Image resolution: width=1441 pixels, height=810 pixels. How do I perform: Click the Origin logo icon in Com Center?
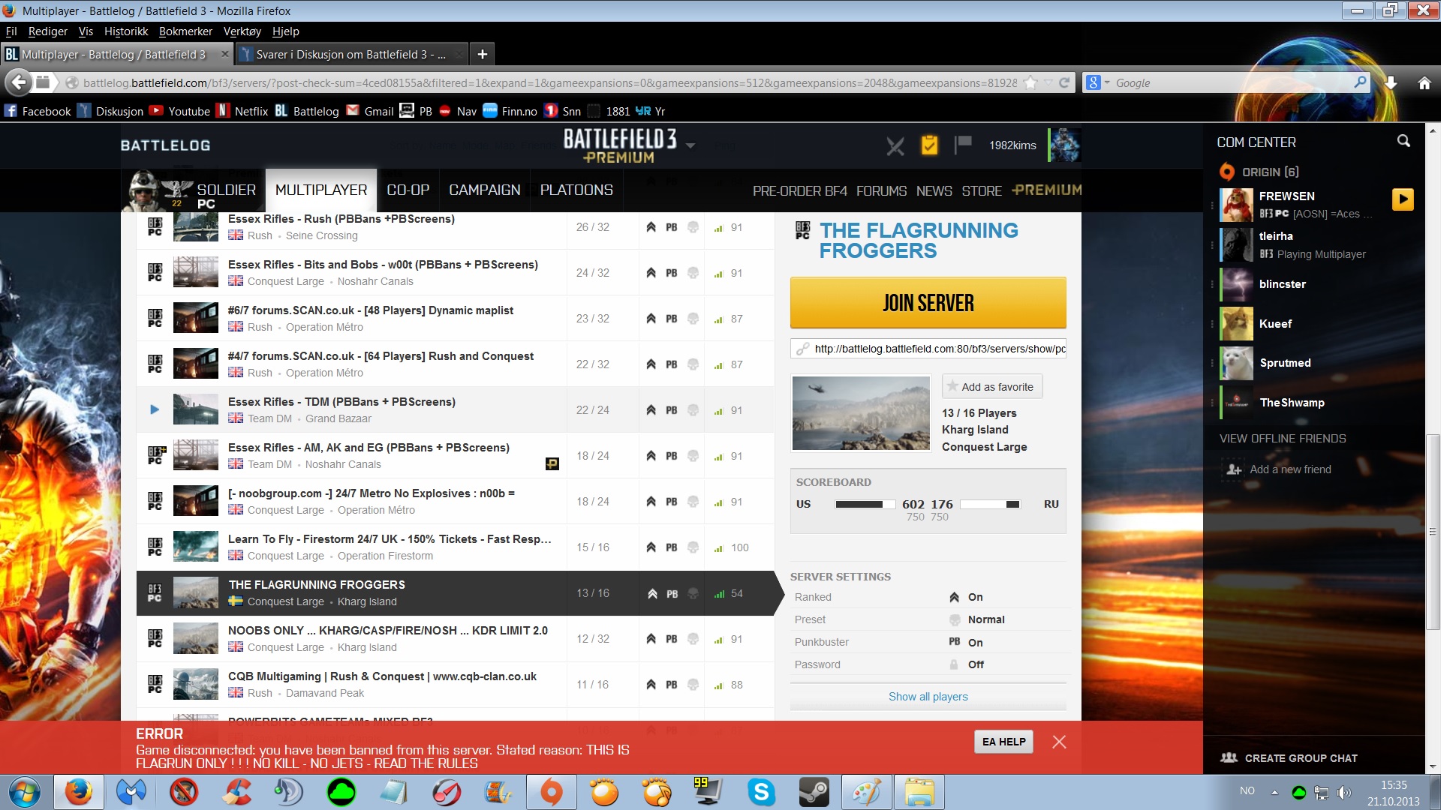pyautogui.click(x=1227, y=172)
